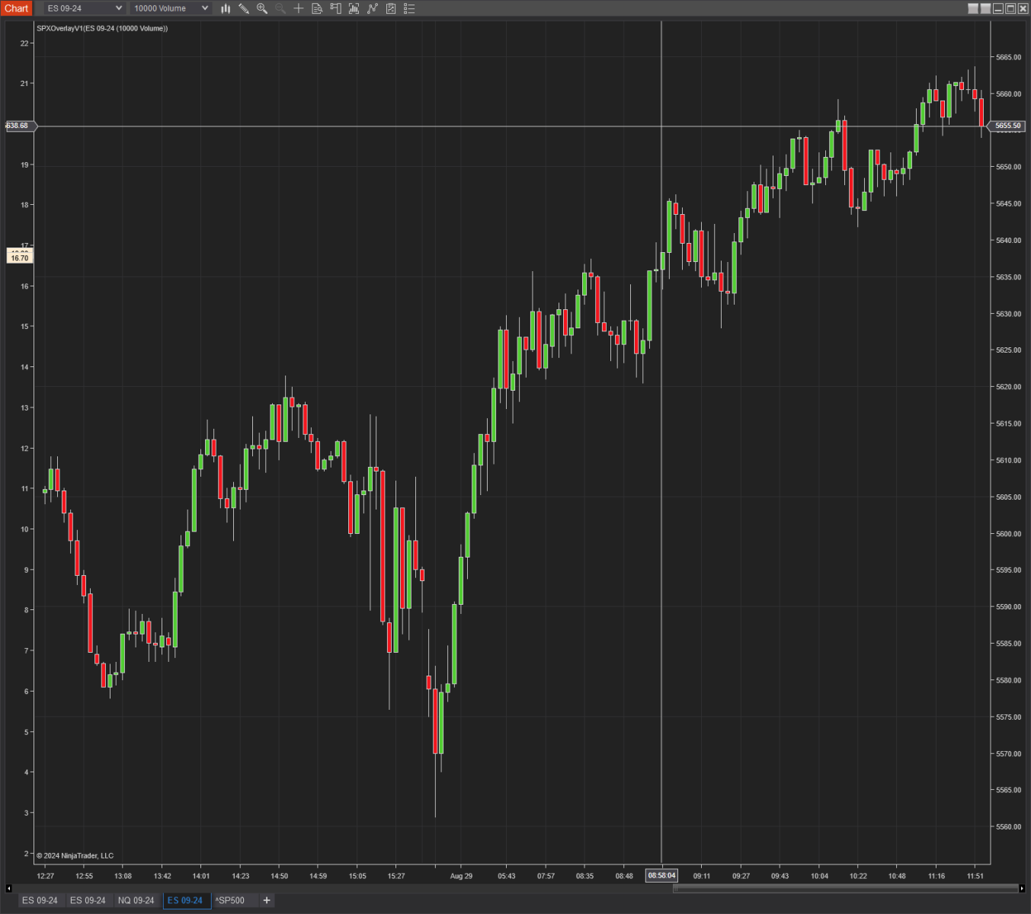This screenshot has width=1031, height=914.
Task: Click the list view icon in the toolbar
Action: [409, 8]
